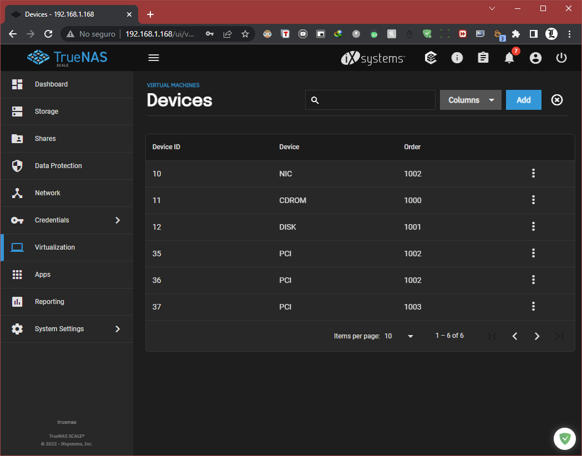582x456 pixels.
Task: Open actions menu for DISK device row
Action: tap(533, 227)
